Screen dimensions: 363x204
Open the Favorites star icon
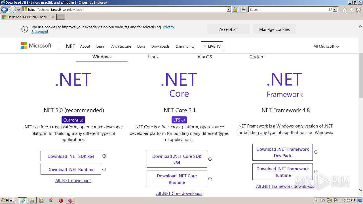point(351,10)
